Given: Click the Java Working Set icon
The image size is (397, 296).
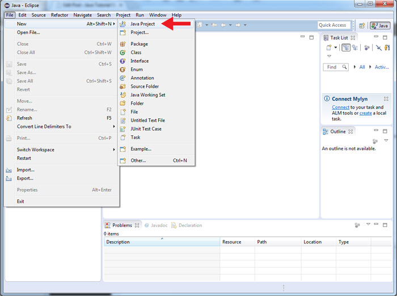Looking at the screenshot, I should tap(123, 95).
